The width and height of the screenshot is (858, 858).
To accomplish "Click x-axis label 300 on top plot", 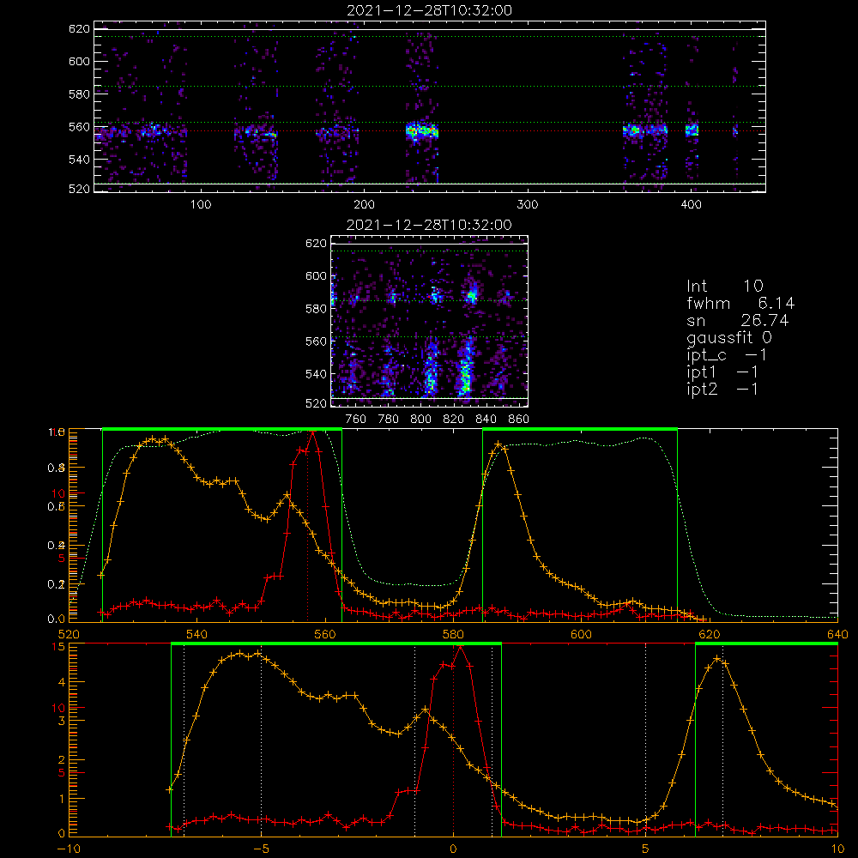I will tap(528, 205).
